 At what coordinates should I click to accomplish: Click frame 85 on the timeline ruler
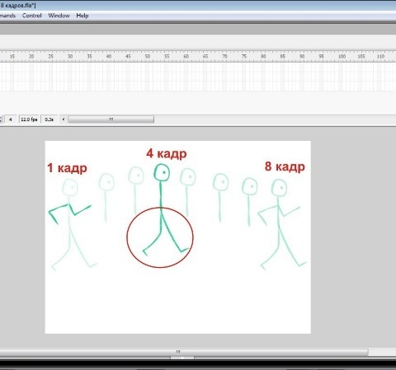(283, 56)
